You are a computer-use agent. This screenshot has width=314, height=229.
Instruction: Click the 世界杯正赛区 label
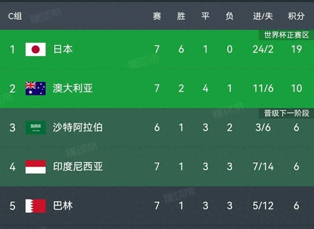tap(287, 35)
